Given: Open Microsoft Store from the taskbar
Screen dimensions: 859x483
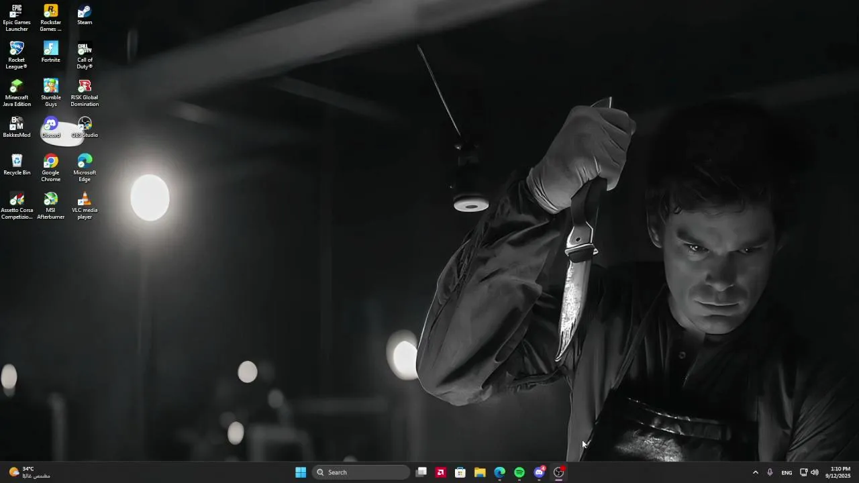Looking at the screenshot, I should 460,472.
